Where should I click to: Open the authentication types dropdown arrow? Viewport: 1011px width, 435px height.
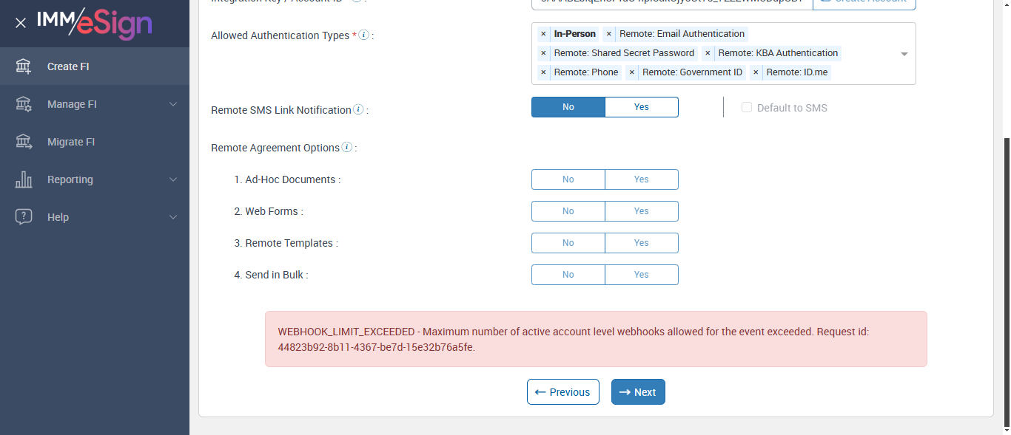pos(904,54)
